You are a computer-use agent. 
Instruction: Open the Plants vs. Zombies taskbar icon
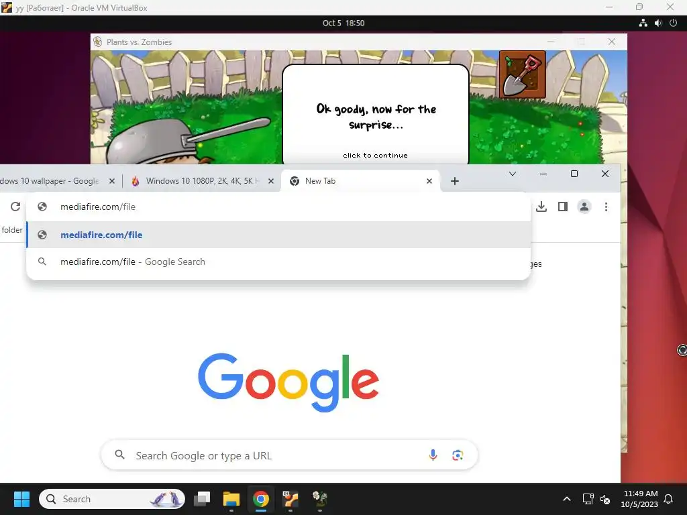point(320,499)
